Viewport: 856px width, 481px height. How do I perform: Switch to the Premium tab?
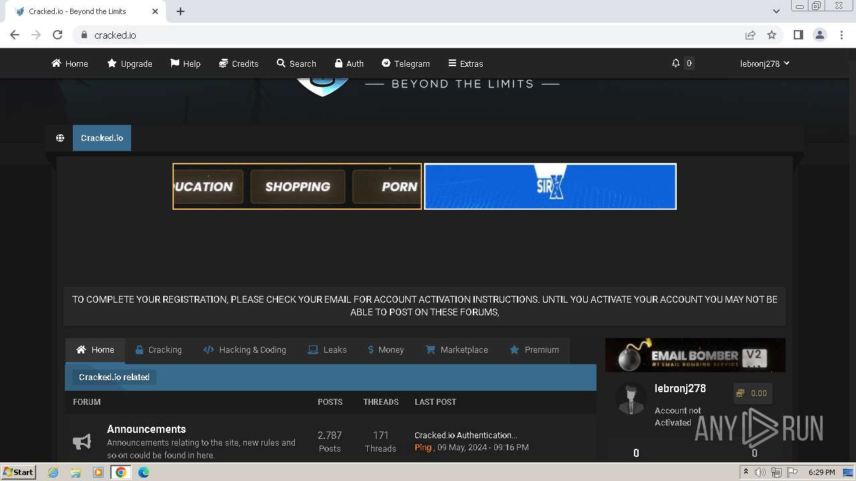(x=534, y=350)
